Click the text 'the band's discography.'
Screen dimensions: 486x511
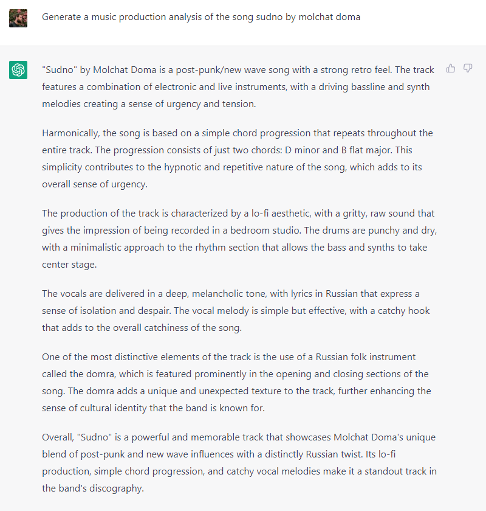pyautogui.click(x=93, y=488)
